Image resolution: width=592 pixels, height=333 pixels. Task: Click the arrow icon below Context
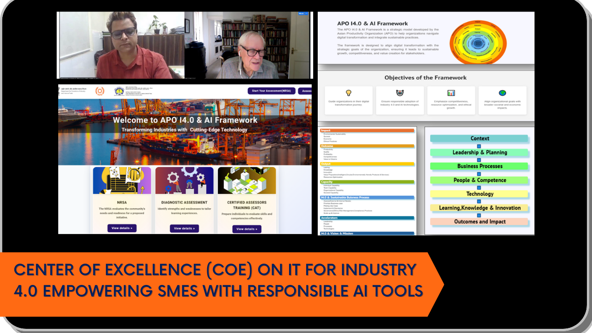[479, 146]
